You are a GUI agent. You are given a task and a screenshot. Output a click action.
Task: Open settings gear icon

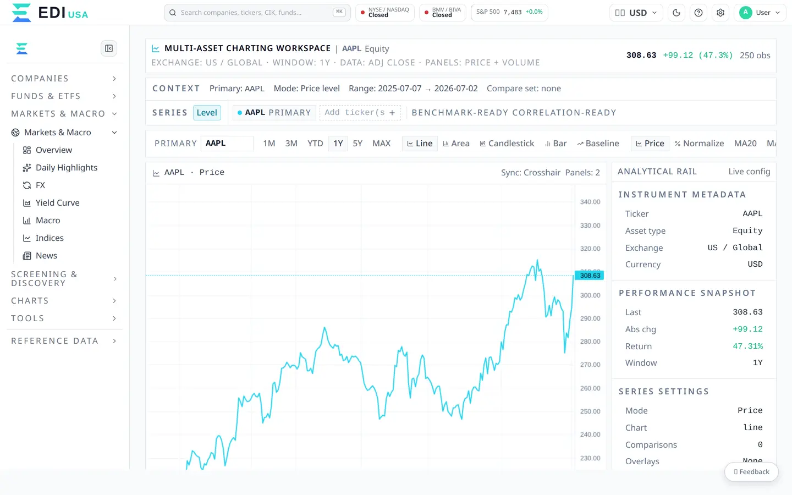tap(721, 13)
